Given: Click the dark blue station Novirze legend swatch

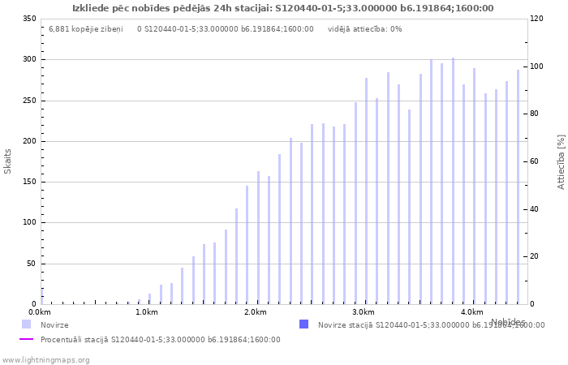Looking at the screenshot, I should (x=303, y=324).
